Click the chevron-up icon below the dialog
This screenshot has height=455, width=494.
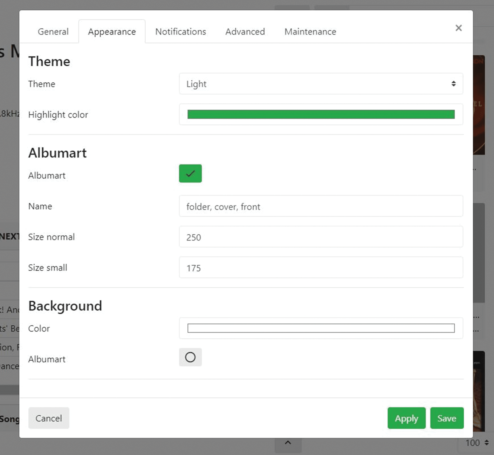click(x=288, y=443)
